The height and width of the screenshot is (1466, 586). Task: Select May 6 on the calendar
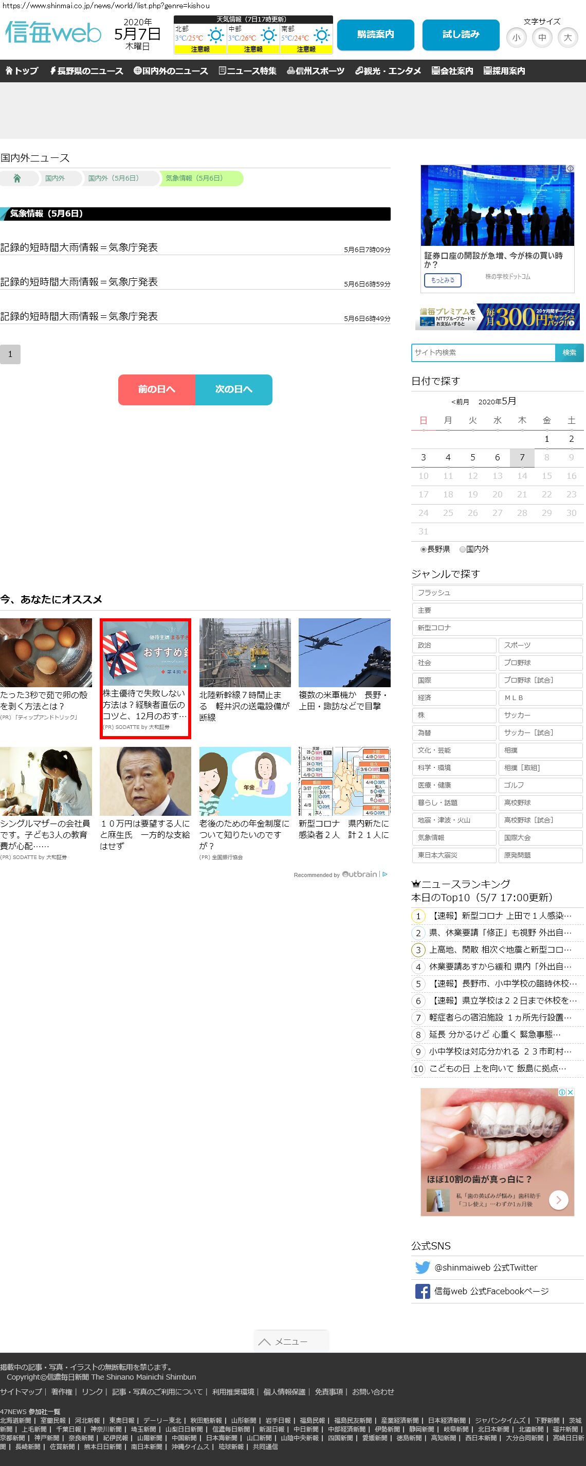coord(497,458)
